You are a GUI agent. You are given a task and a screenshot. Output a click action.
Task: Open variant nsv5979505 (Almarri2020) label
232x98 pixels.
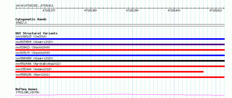click(x=34, y=42)
